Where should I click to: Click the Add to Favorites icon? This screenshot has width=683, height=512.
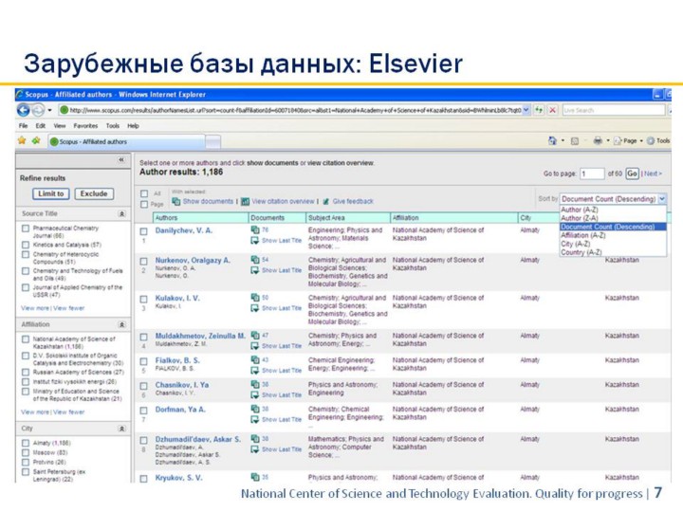pos(36,141)
